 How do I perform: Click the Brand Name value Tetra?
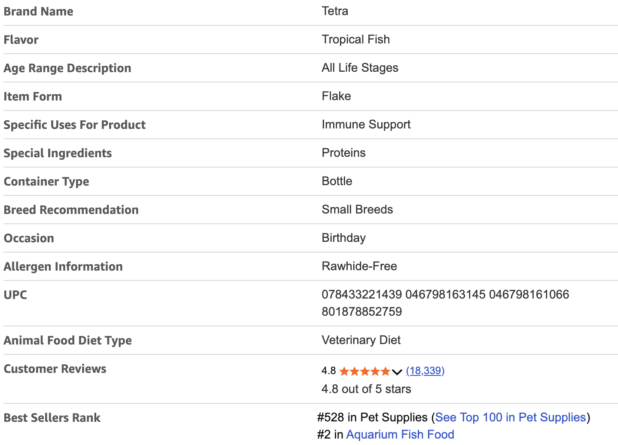tap(335, 11)
